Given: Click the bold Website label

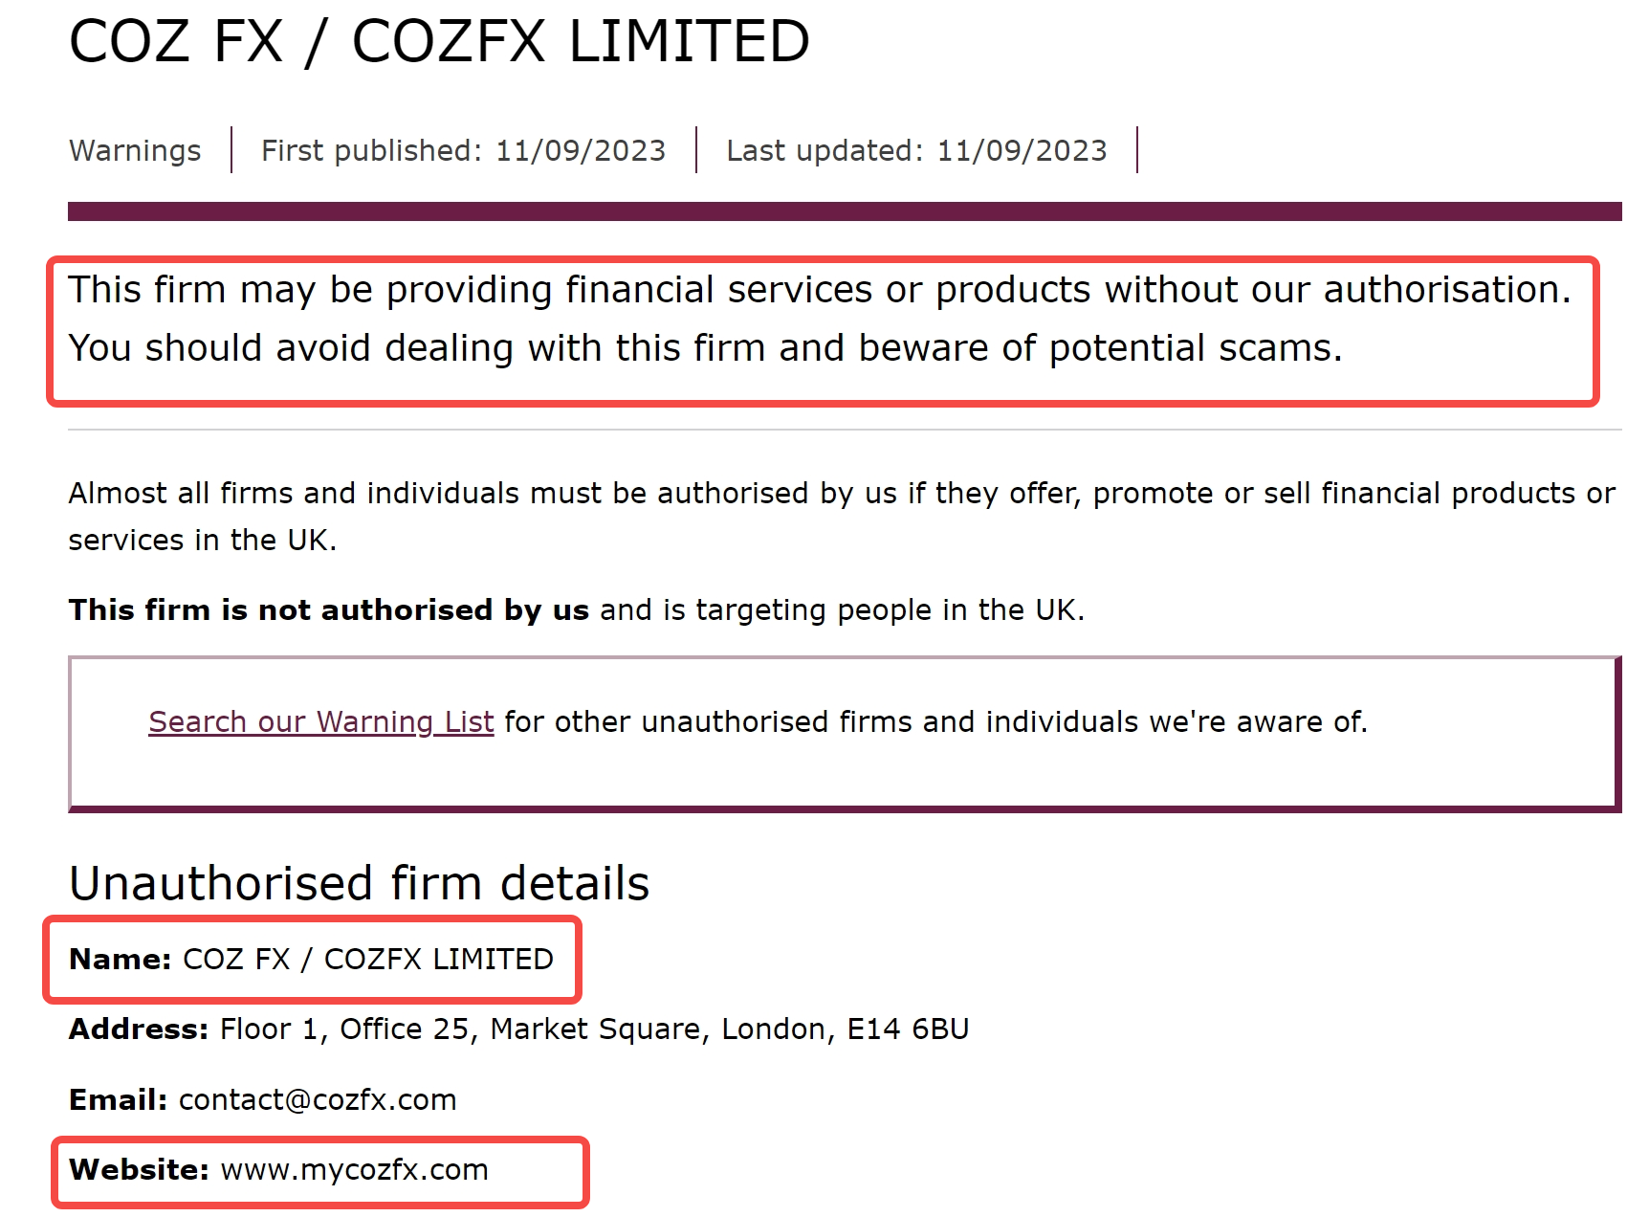Looking at the screenshot, I should click(x=139, y=1169).
